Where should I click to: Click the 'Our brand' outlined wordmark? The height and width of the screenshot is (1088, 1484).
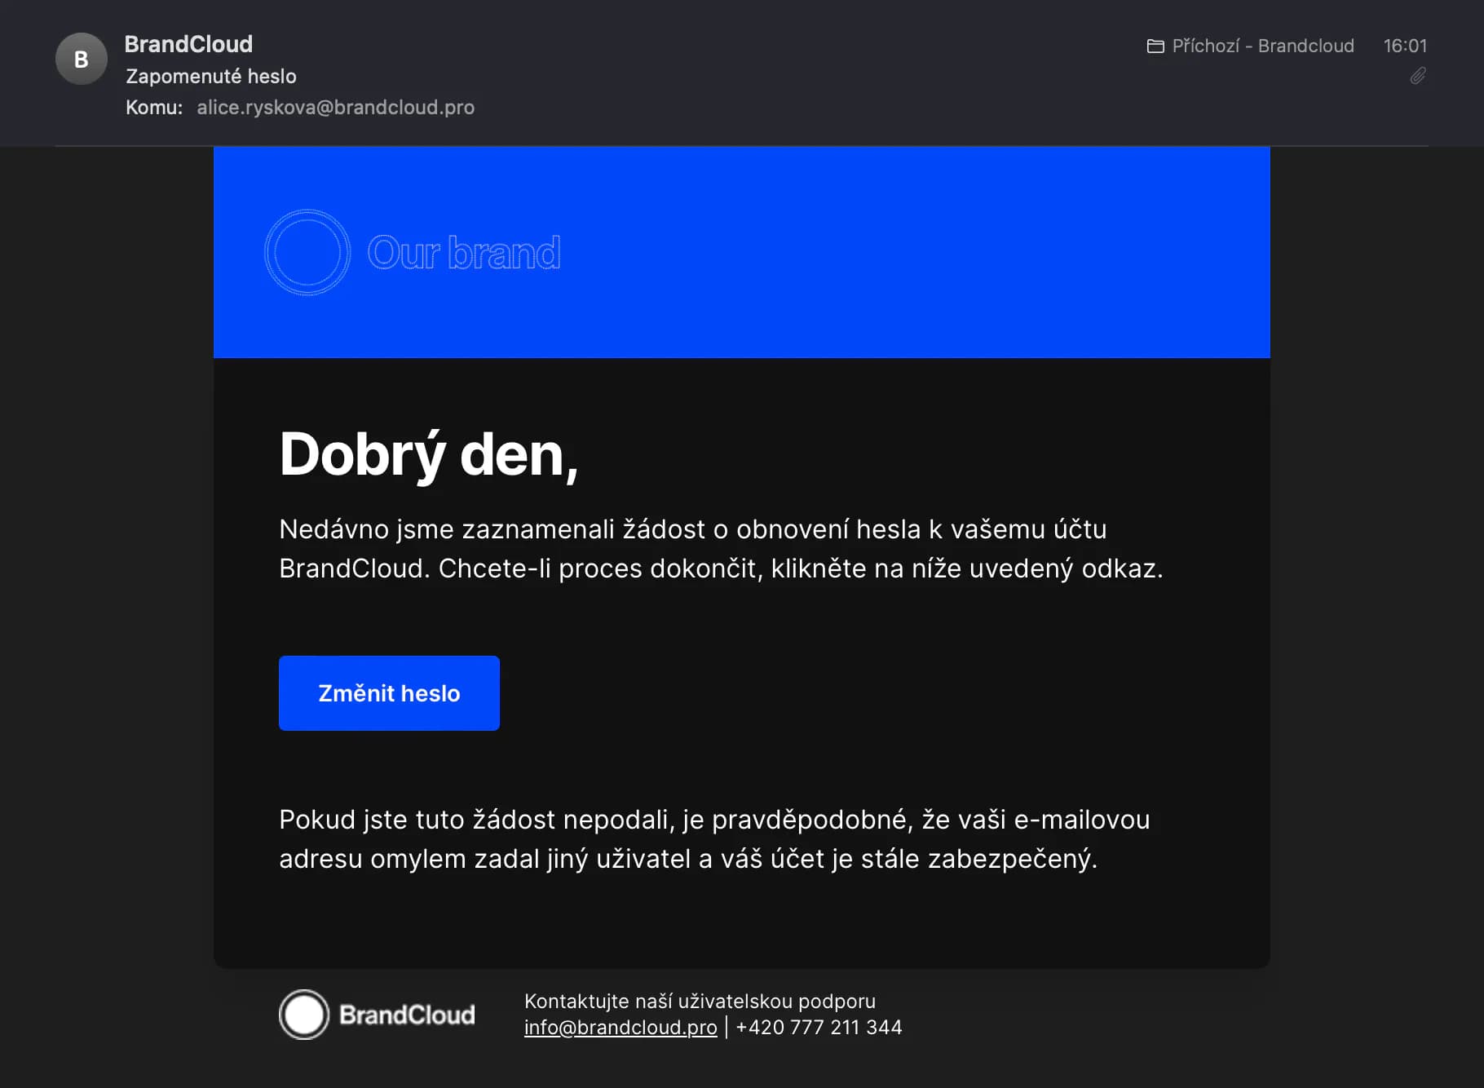[x=464, y=253]
